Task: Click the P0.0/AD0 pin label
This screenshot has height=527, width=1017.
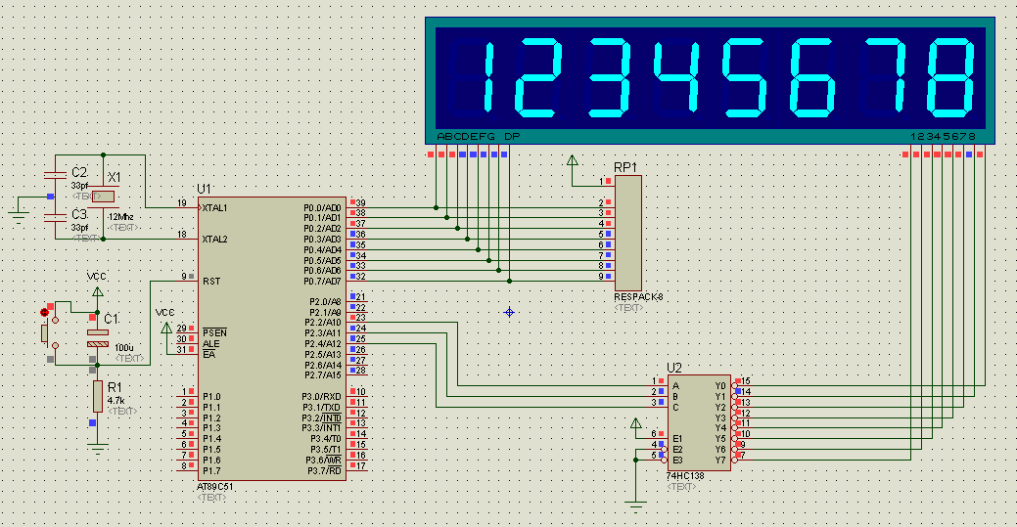Action: pyautogui.click(x=322, y=208)
